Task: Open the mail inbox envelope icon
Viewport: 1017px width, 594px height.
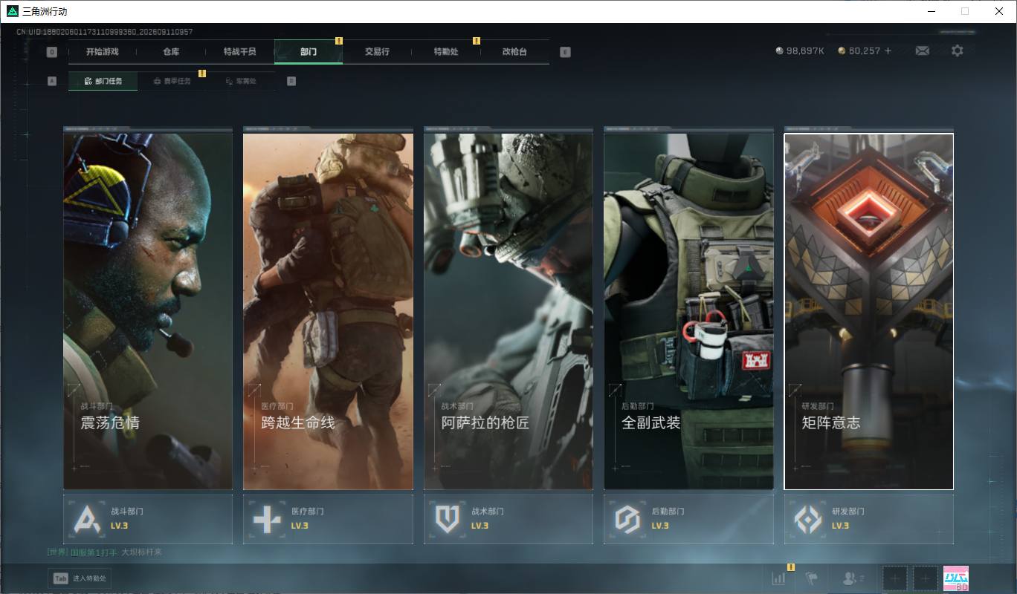Action: [922, 50]
